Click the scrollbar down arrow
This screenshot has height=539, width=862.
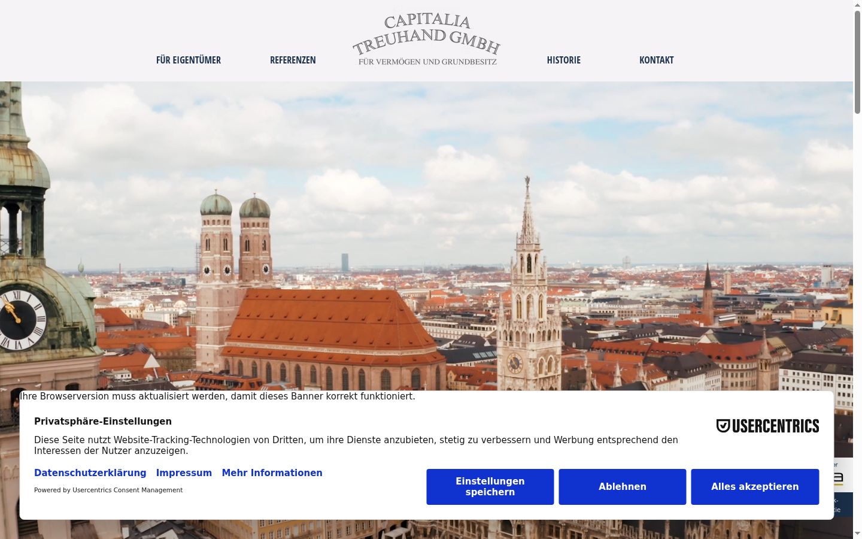857,534
